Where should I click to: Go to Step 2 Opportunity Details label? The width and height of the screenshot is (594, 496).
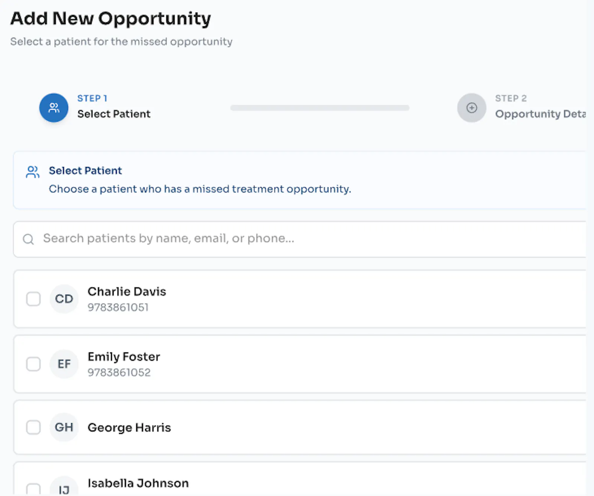click(x=541, y=114)
